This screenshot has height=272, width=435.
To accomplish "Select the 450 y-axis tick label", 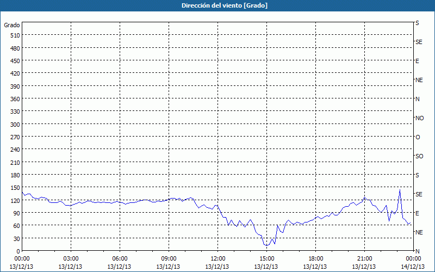I will pos(15,61).
